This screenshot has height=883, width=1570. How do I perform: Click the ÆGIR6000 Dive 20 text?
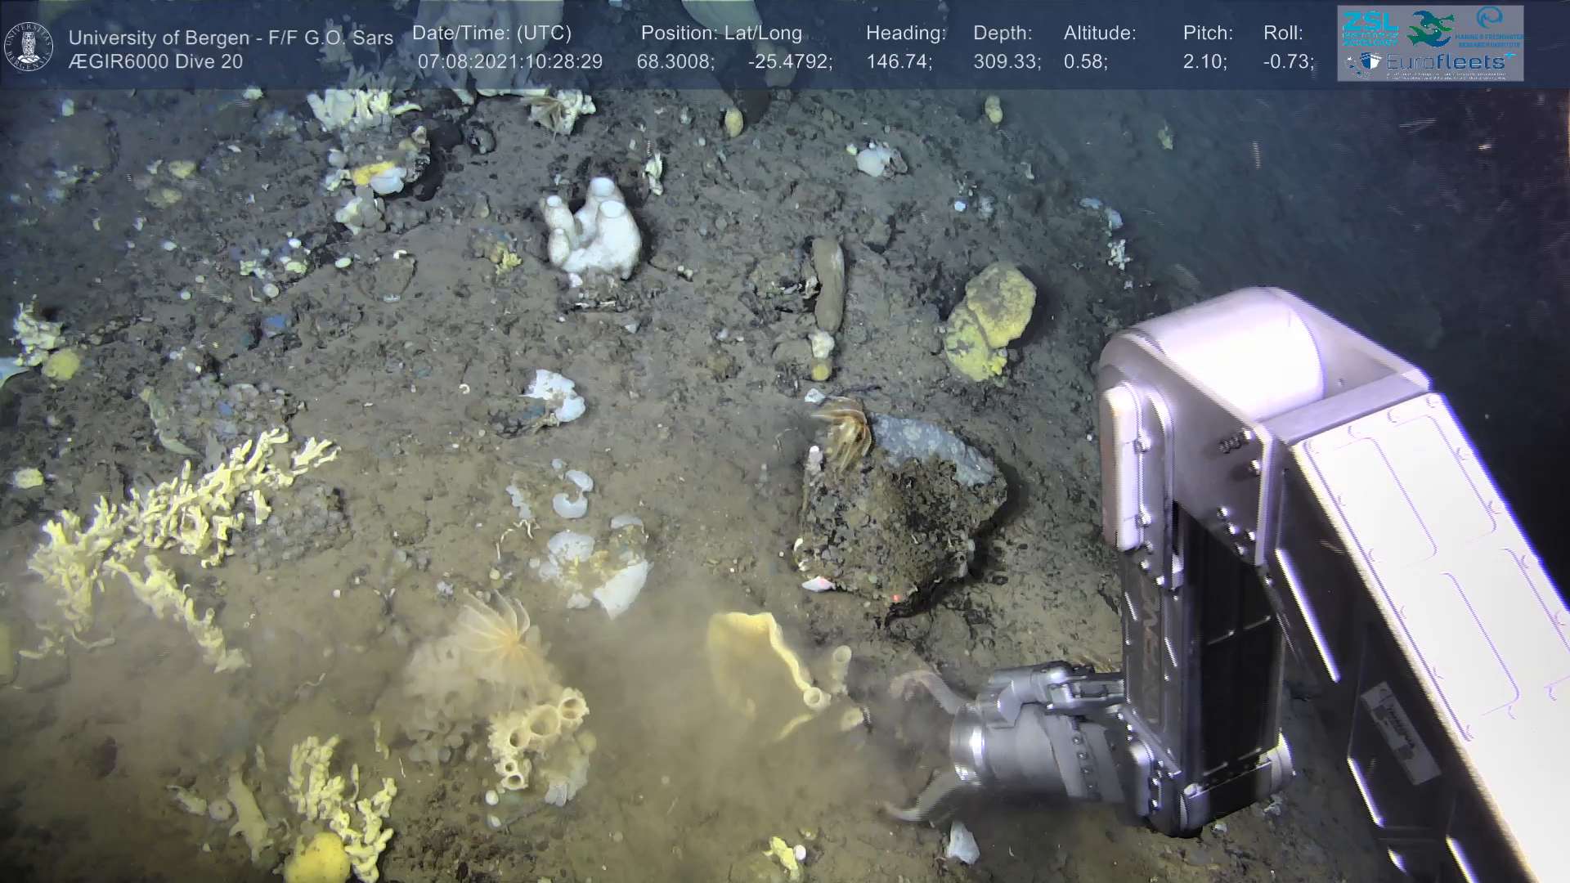pos(155,61)
